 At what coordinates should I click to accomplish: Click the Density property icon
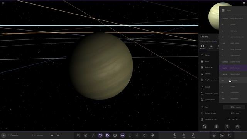coord(202,74)
